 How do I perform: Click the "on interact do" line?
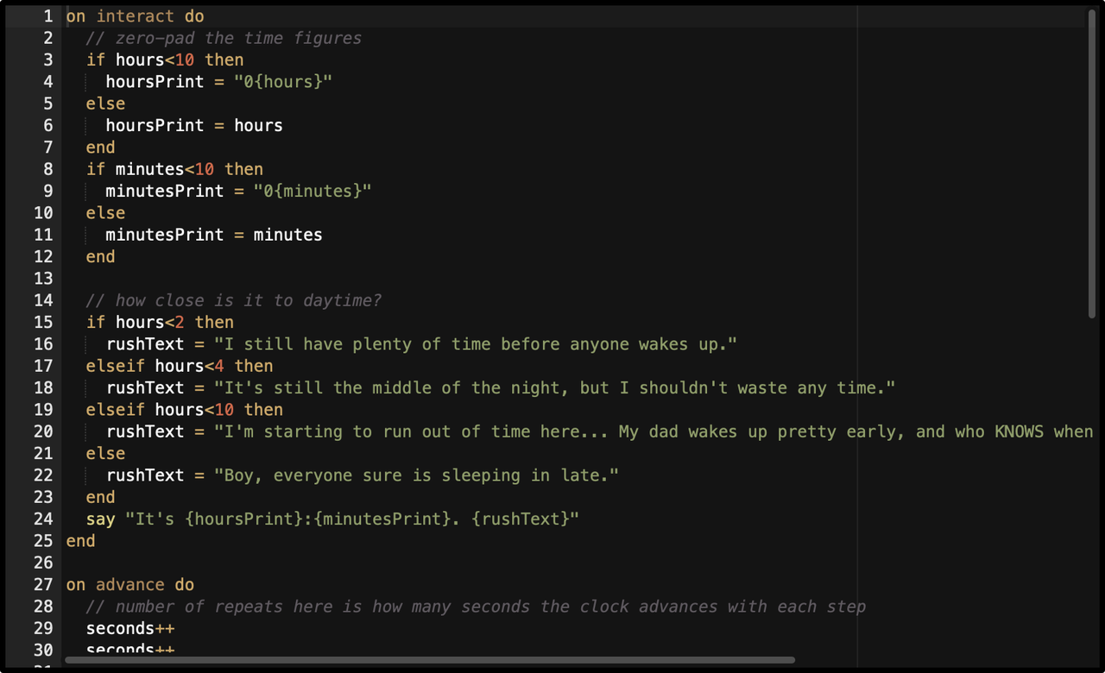135,16
